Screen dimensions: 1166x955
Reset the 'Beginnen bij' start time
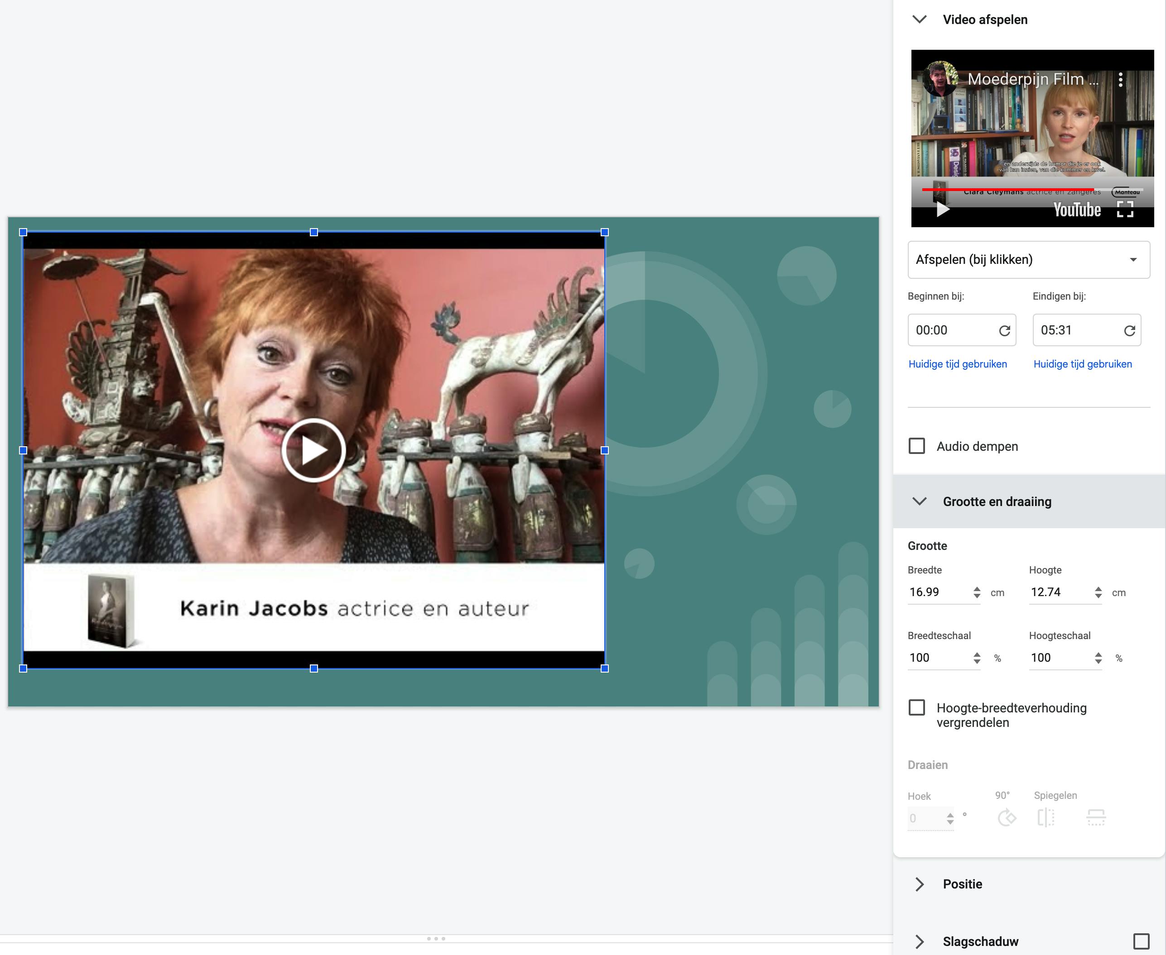pyautogui.click(x=1004, y=330)
